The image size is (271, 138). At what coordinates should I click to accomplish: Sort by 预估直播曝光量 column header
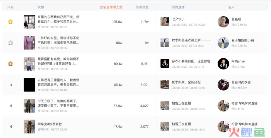tap(111, 7)
